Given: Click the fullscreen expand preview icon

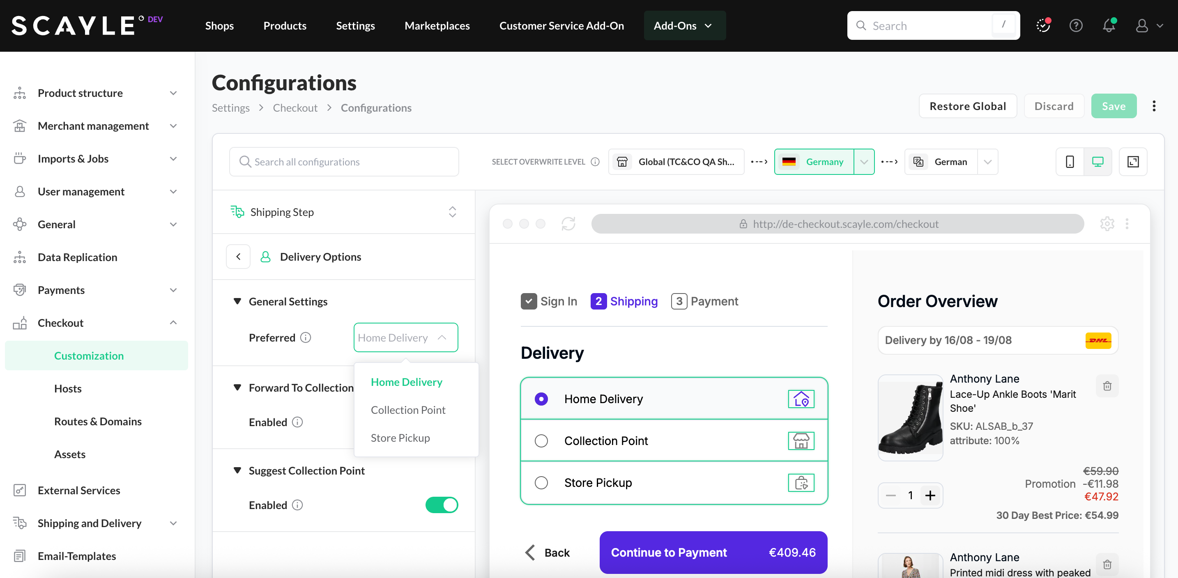Looking at the screenshot, I should (x=1133, y=162).
